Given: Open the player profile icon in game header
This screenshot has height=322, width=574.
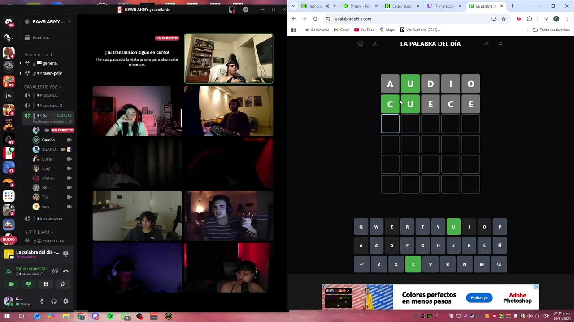Looking at the screenshot, I should click(375, 43).
